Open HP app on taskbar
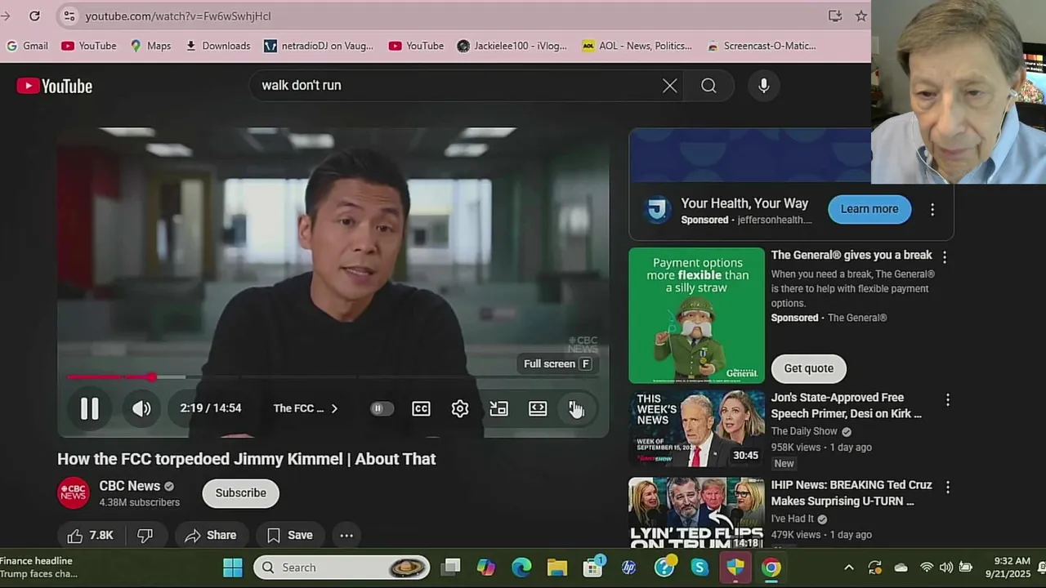The height and width of the screenshot is (588, 1046). click(x=628, y=568)
